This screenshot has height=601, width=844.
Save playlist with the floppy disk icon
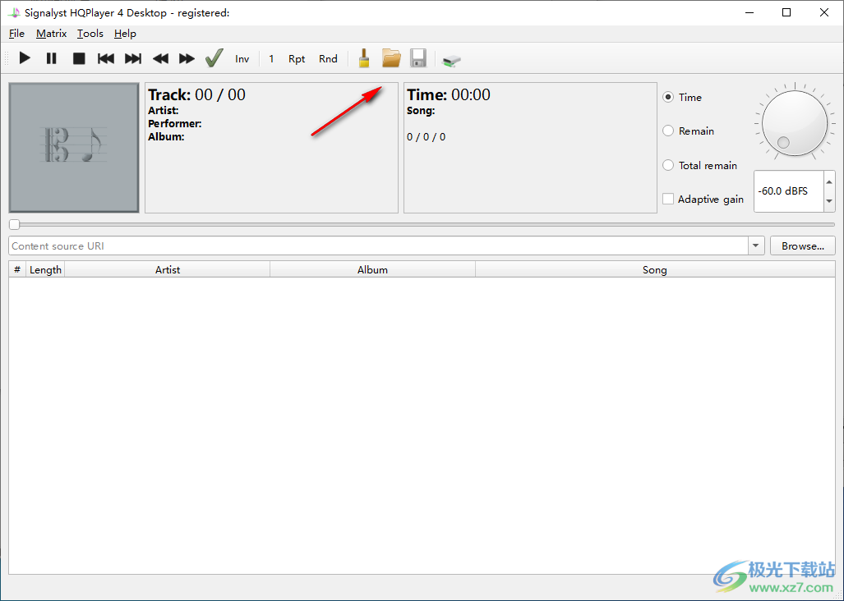tap(418, 58)
